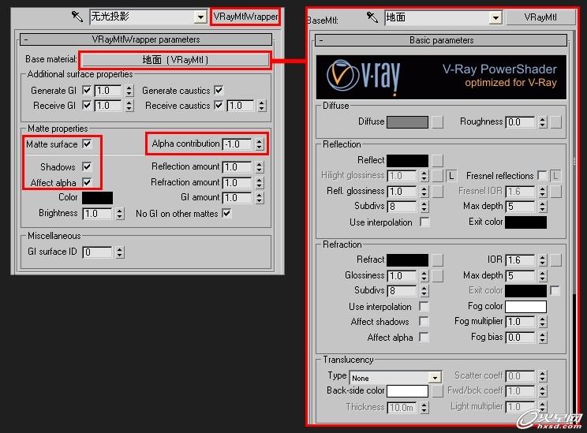Adjust Alpha contribution spinner

point(260,144)
